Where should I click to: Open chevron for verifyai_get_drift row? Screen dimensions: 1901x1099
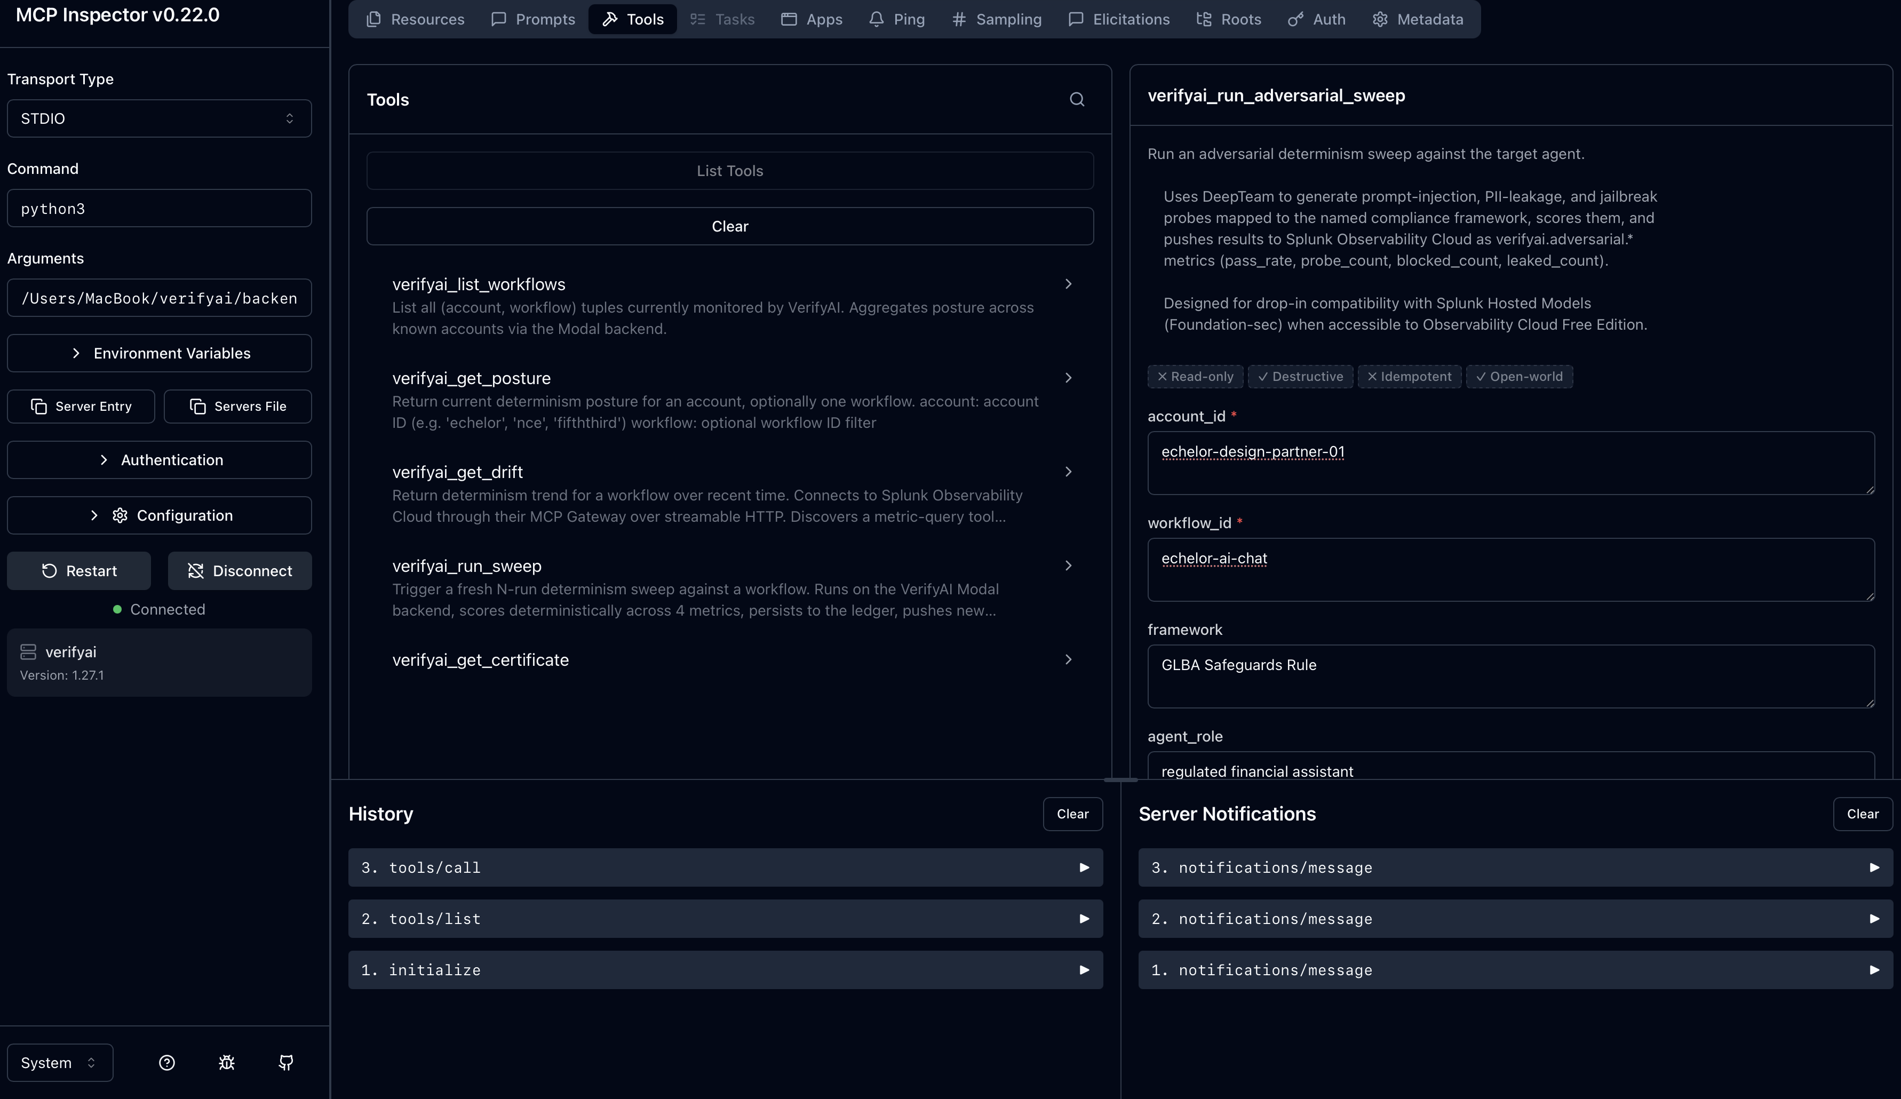1068,472
